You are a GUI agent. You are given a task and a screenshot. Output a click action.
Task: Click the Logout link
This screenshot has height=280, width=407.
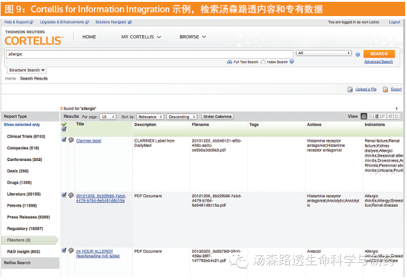click(x=394, y=22)
